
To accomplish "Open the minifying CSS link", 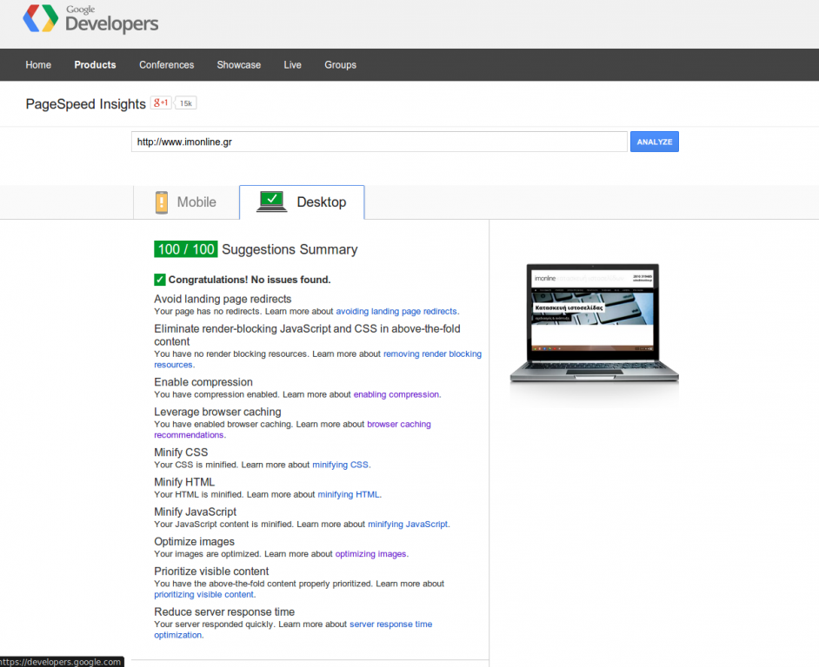I will point(341,465).
